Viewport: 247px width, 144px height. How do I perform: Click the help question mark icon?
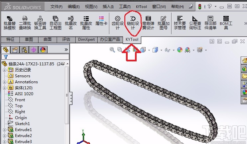[x=209, y=6]
